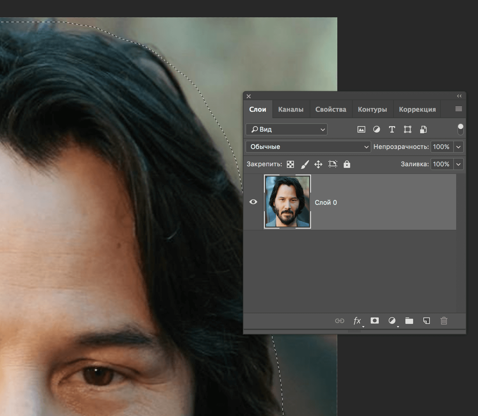Image resolution: width=478 pixels, height=416 pixels.
Task: Filter layers by smart object icon
Action: click(423, 129)
